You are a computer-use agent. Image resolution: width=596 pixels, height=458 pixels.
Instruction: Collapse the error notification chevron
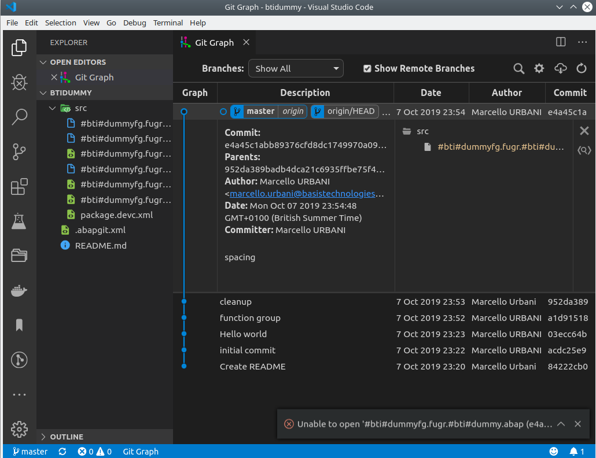[561, 424]
